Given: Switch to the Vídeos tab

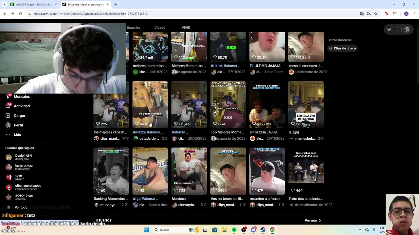Looking at the screenshot, I should pyautogui.click(x=160, y=27).
